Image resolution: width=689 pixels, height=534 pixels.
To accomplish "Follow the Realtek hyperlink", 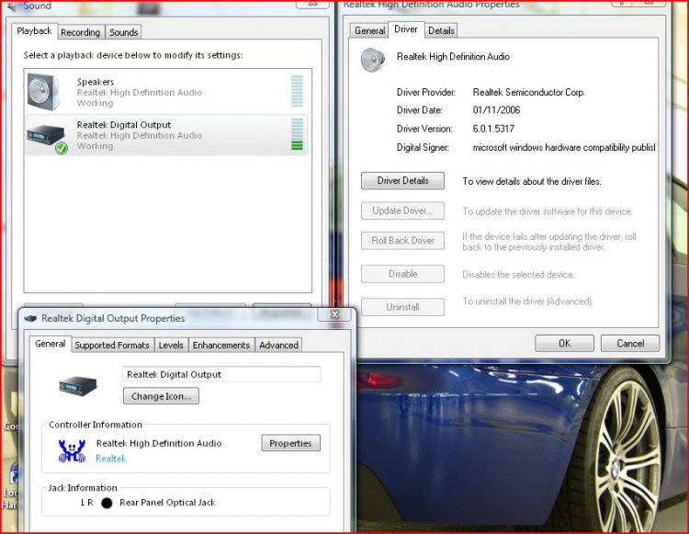I will click(111, 459).
